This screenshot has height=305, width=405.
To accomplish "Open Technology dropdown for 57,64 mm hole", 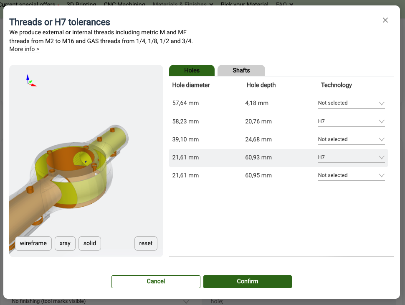I will (x=351, y=103).
